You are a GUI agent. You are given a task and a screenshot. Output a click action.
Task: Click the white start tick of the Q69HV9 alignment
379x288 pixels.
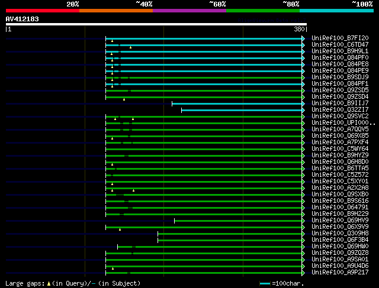(x=175, y=221)
